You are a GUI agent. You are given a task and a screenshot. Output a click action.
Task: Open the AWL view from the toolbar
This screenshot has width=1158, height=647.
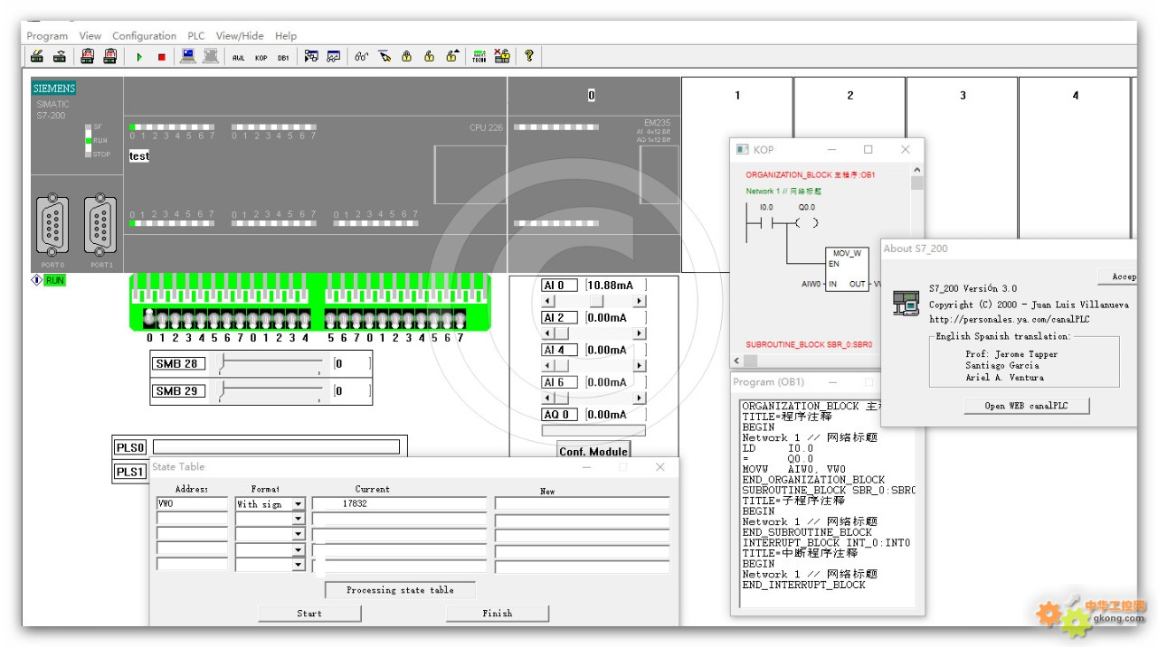coord(238,57)
